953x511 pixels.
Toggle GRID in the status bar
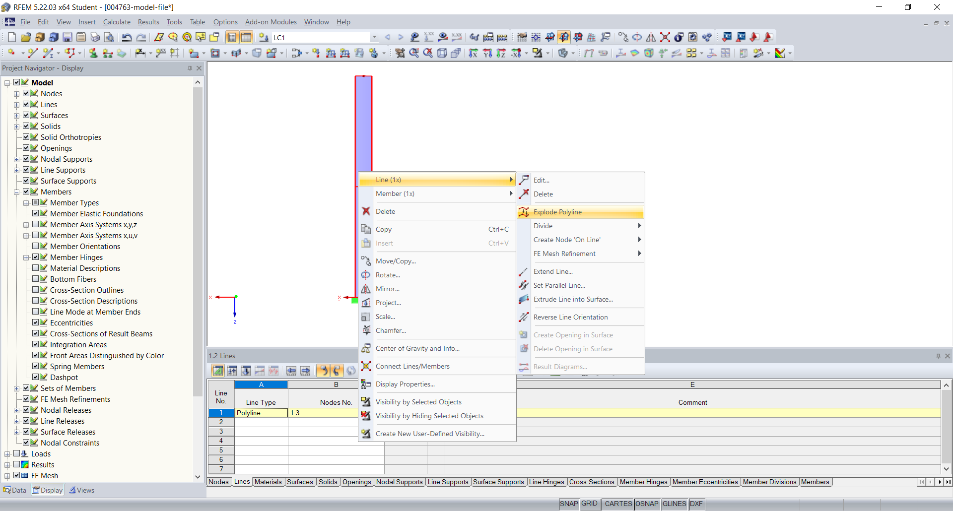coord(590,504)
